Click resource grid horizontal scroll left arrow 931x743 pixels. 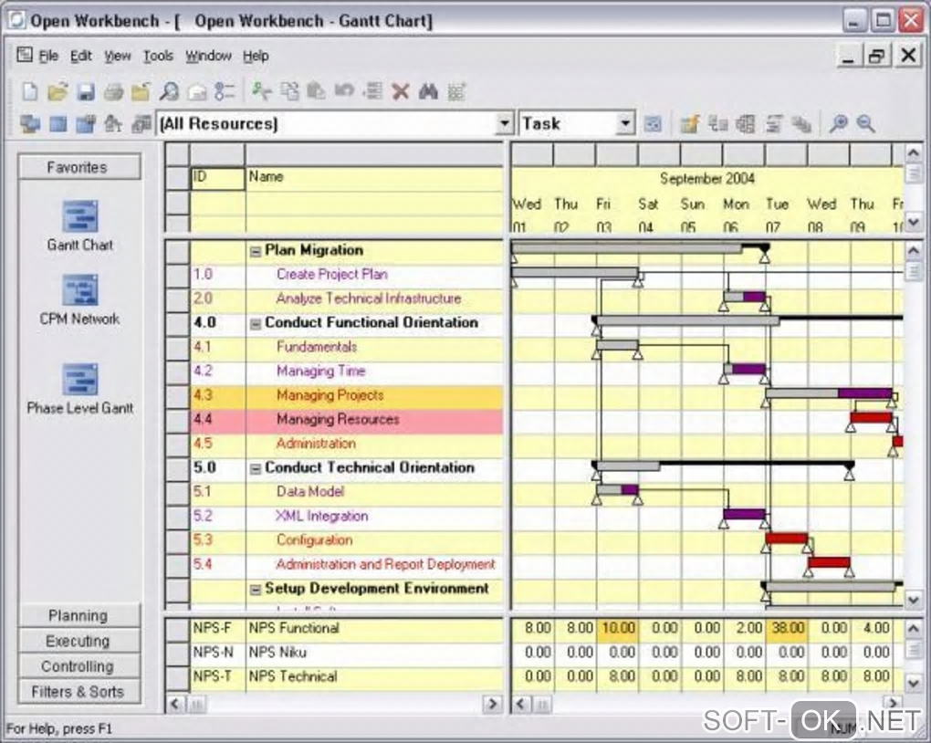pyautogui.click(x=521, y=705)
